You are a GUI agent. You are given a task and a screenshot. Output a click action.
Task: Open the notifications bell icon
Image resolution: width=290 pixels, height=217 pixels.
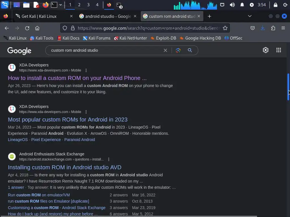242,5
